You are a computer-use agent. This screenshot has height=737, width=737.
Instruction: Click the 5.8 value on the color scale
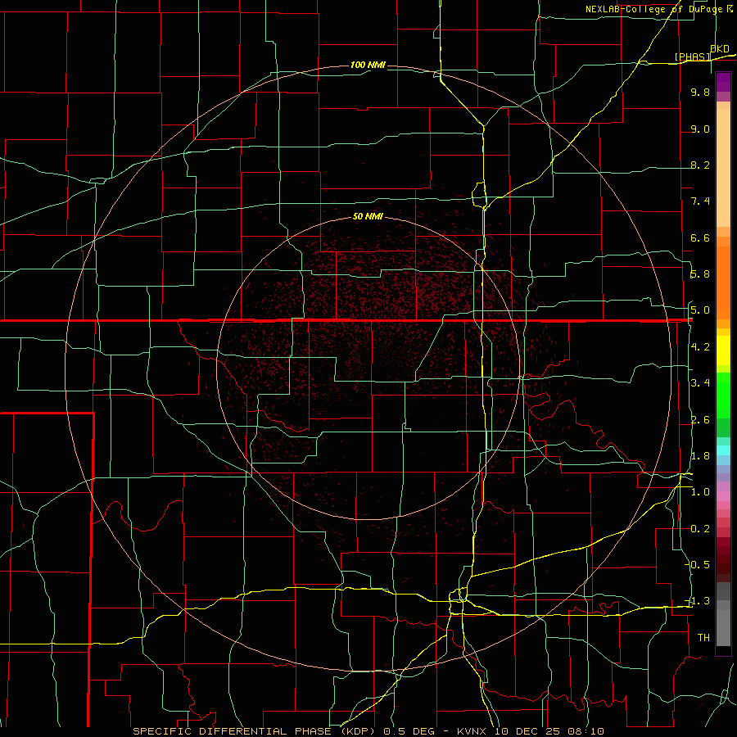700,274
